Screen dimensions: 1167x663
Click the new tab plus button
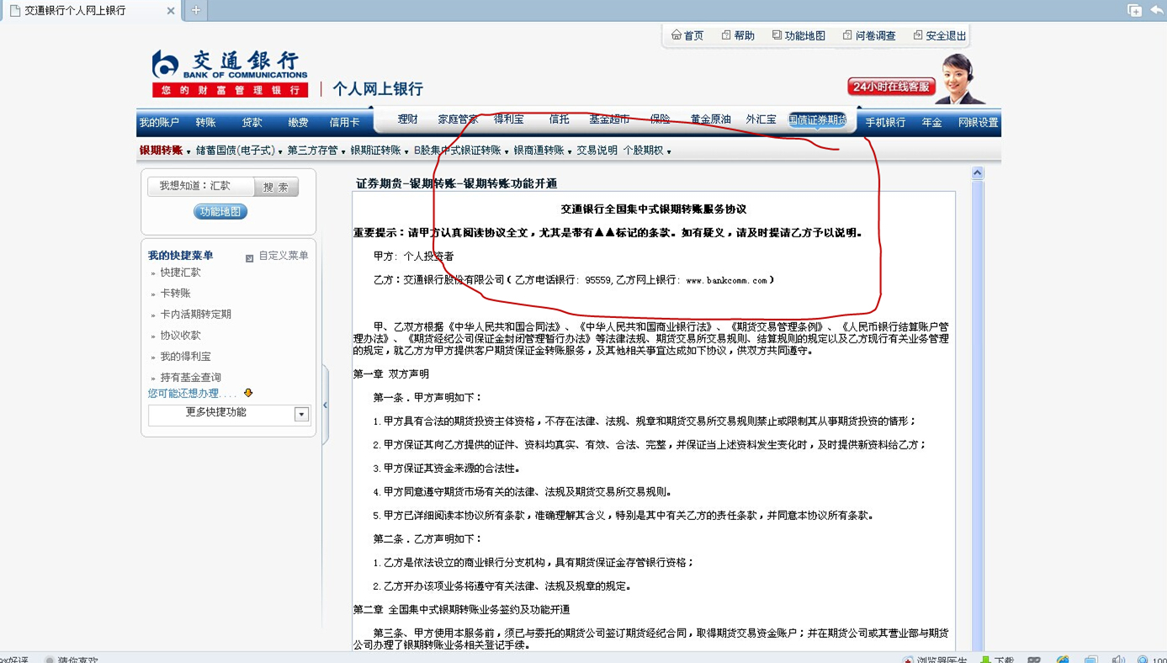[196, 10]
